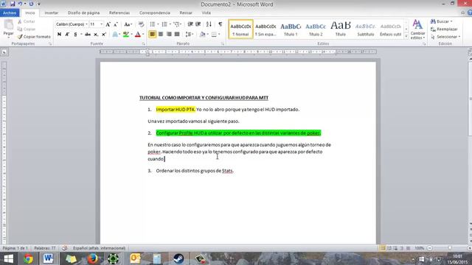Image resolution: width=472 pixels, height=265 pixels.
Task: Open Steam from the taskbar
Action: 178,258
